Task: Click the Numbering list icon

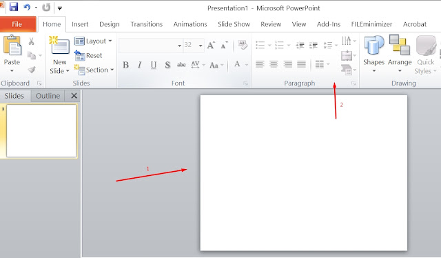Action: 279,45
